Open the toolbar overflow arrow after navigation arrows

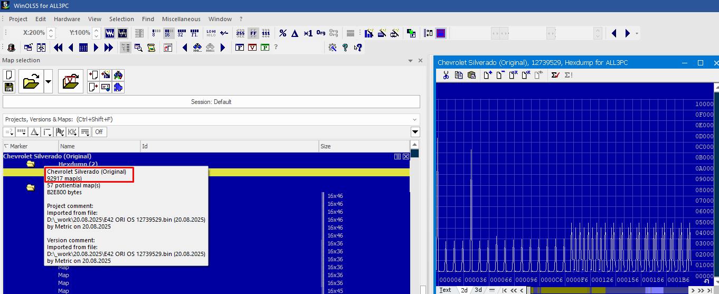click(637, 33)
